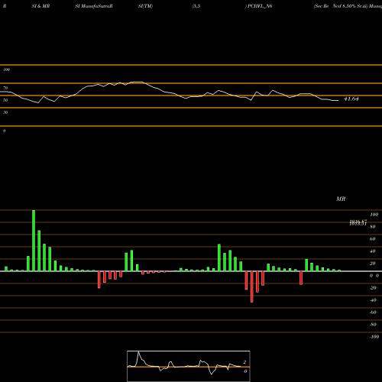Viewport: 382px width, 382px height.
Task: Click the MR axis label 40
Action: [x=373, y=251]
